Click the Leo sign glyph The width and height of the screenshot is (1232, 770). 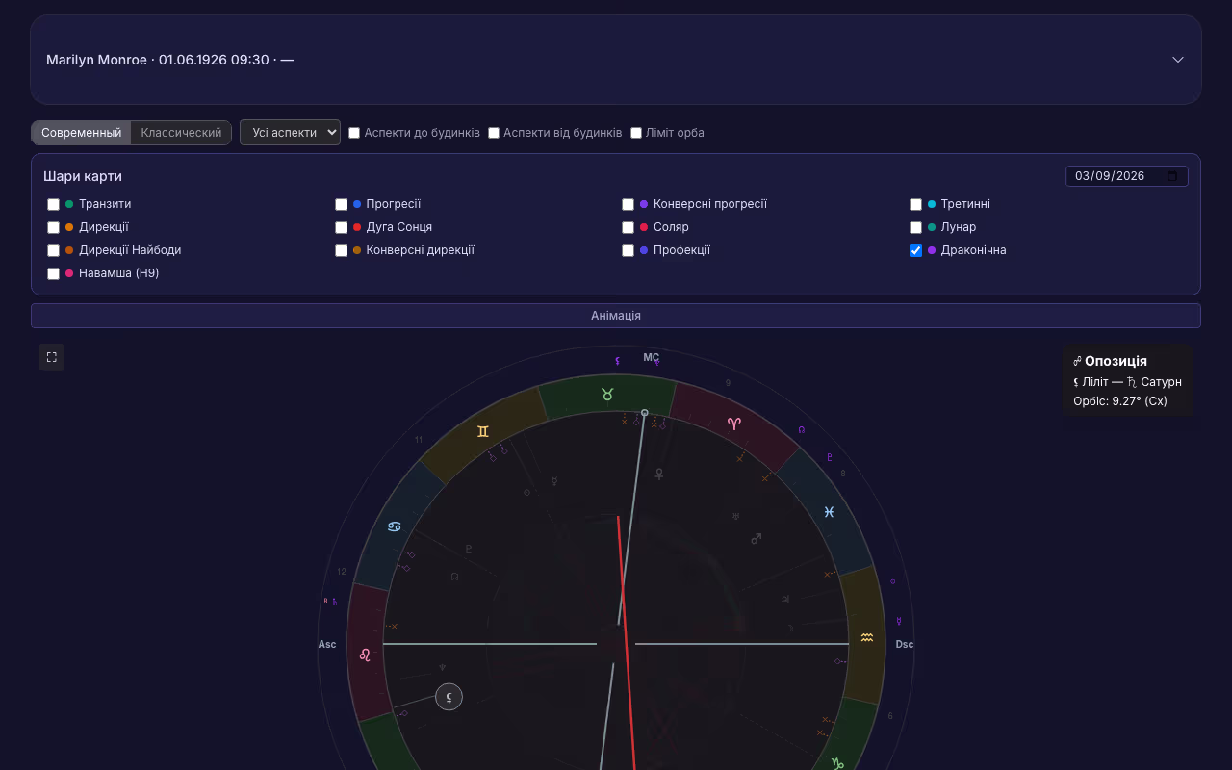(x=365, y=655)
